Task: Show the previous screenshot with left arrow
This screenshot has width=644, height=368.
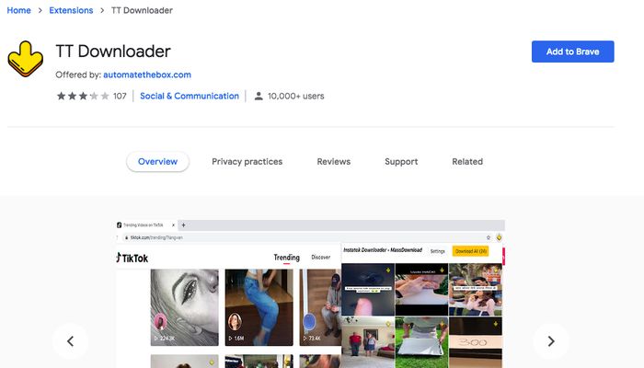Action: tap(70, 341)
